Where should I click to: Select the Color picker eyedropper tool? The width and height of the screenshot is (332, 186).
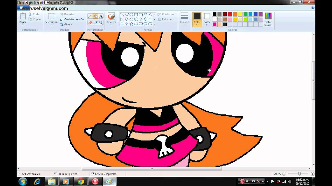point(95,23)
